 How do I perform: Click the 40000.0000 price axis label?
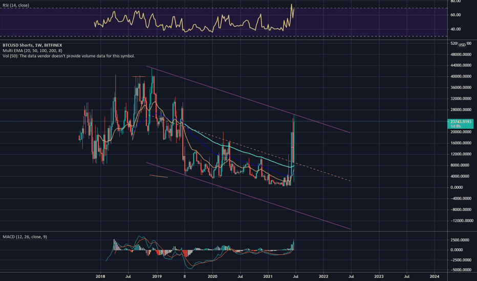tap(461, 76)
